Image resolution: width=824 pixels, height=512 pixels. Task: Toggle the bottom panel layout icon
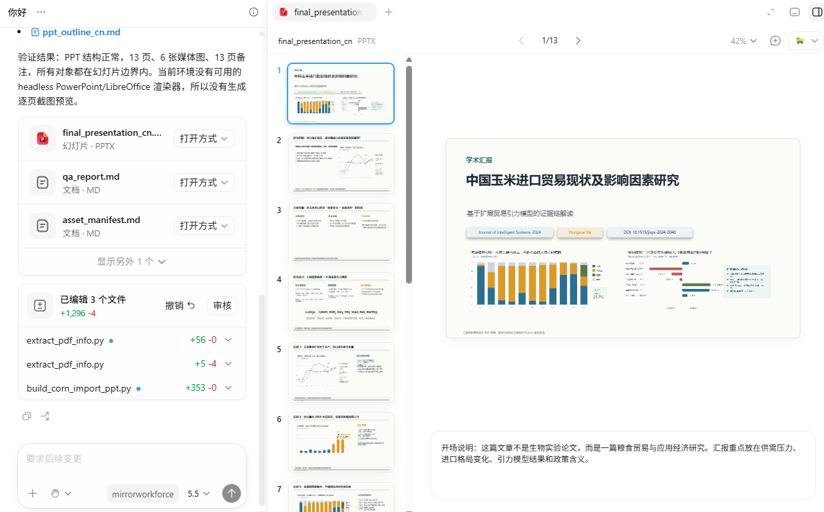click(x=794, y=12)
